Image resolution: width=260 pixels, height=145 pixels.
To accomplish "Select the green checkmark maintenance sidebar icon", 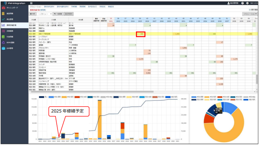I will tap(3, 19).
